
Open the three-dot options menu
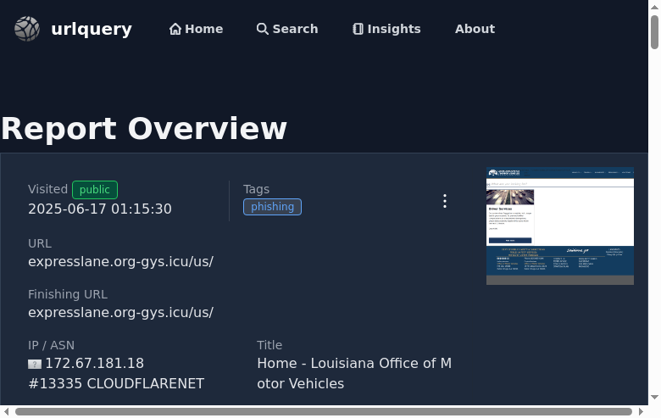[x=445, y=201]
